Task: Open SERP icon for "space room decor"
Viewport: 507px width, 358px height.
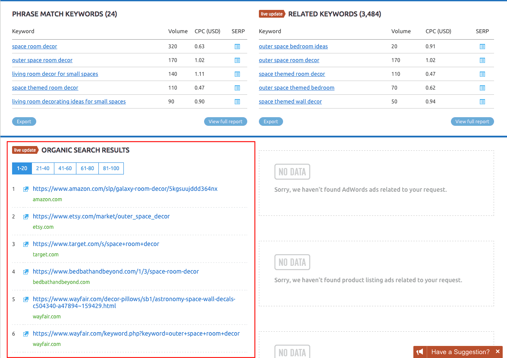Action: [237, 46]
